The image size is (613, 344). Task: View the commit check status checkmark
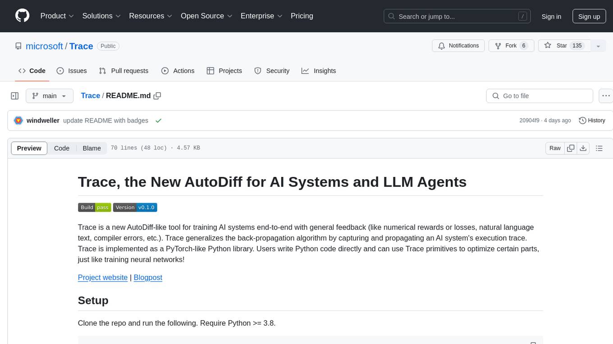coord(158,120)
